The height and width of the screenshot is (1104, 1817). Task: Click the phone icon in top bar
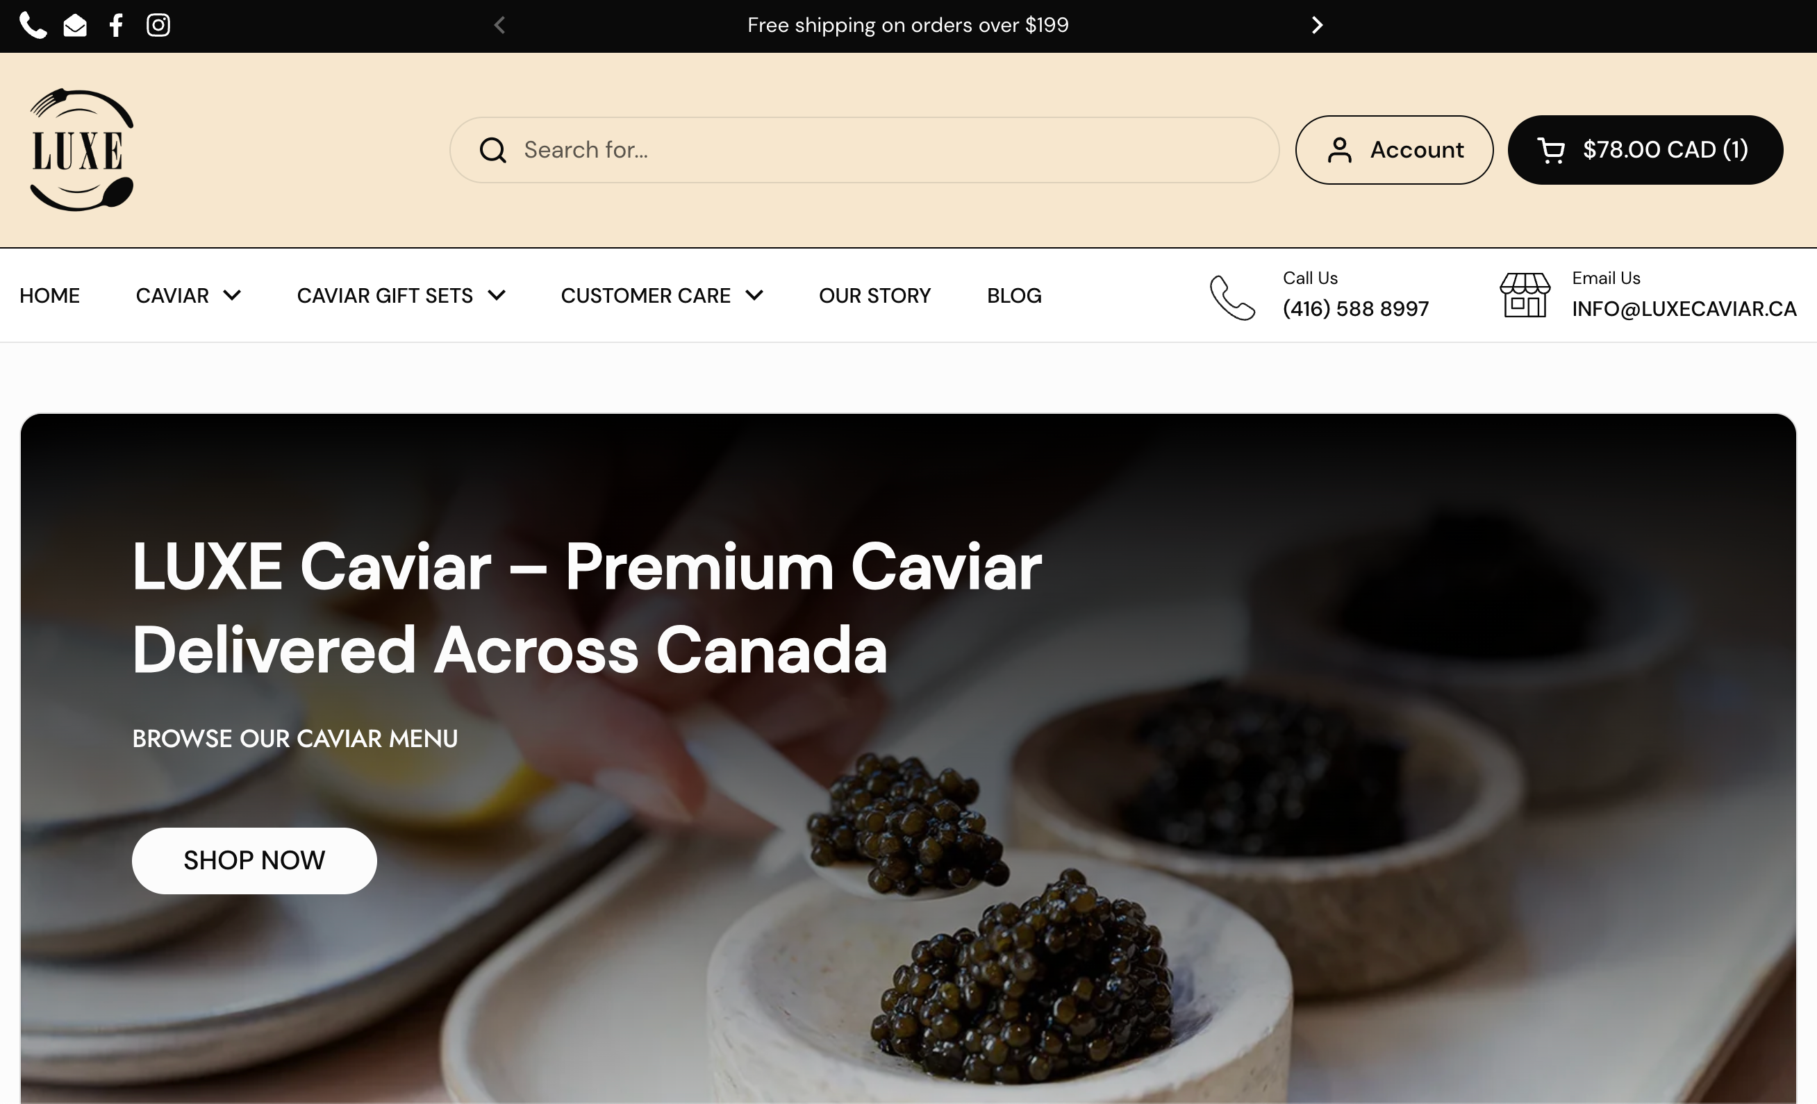pos(33,25)
